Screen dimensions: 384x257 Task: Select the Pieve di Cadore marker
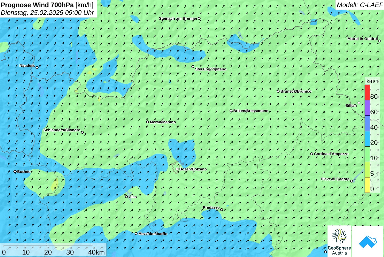point(352,181)
